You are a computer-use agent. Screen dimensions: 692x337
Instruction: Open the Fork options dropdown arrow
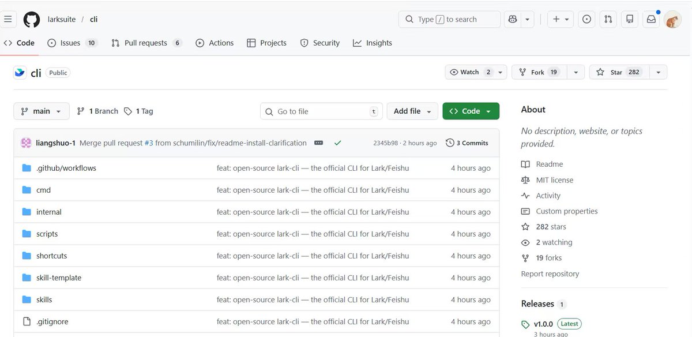[x=575, y=72]
